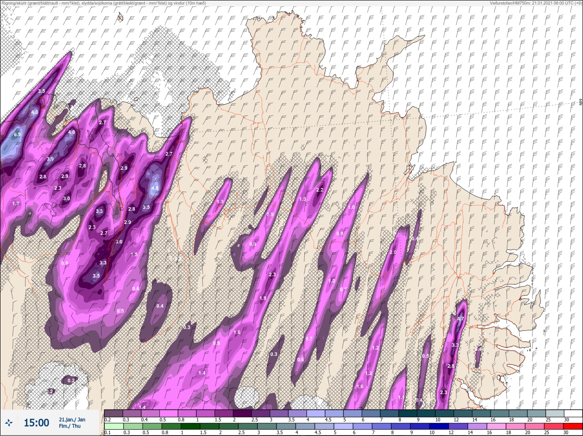Select upper legend light blue swatch at 4
This screenshot has height=436, width=583.
point(317,413)
